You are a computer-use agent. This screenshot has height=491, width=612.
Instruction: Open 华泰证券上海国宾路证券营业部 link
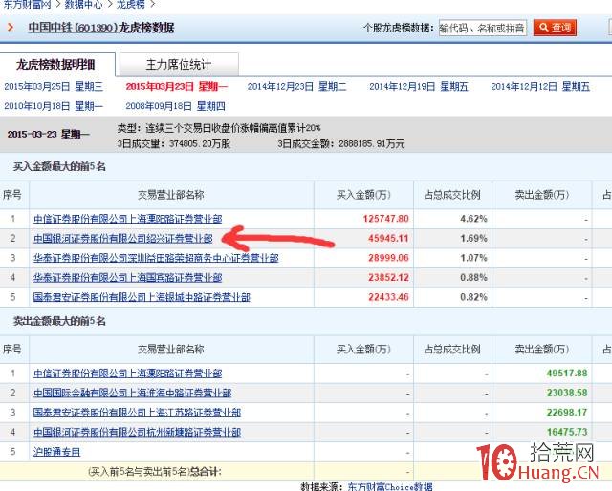click(127, 278)
